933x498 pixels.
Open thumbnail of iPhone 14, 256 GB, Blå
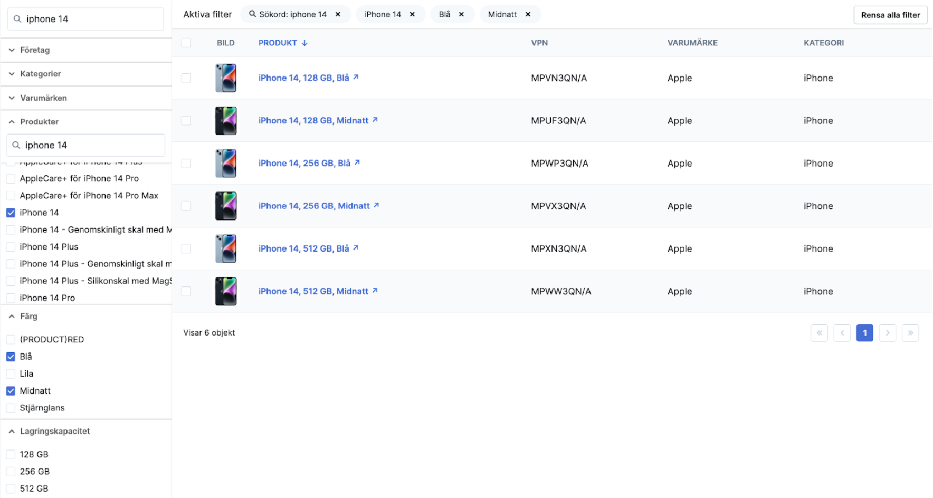coord(226,164)
